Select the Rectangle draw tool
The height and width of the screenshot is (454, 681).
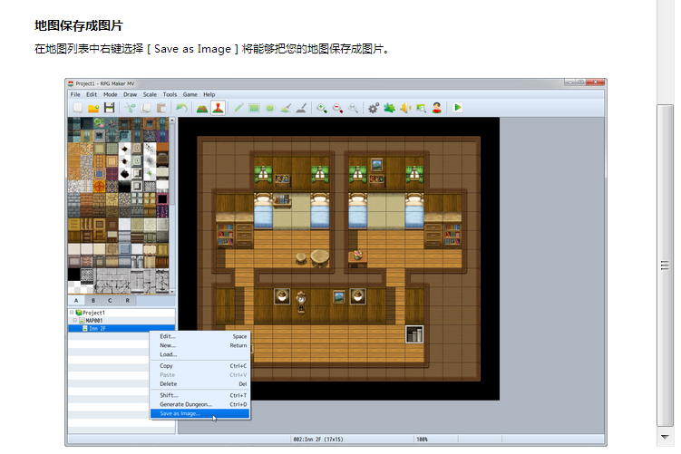coord(254,108)
